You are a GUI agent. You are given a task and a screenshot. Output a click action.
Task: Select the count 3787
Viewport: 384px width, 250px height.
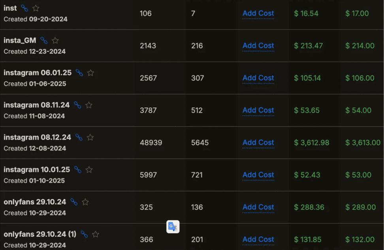point(148,110)
